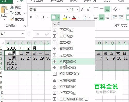Select column R header
Screen dimensions: 129x102
pyautogui.click(x=119, y=43)
